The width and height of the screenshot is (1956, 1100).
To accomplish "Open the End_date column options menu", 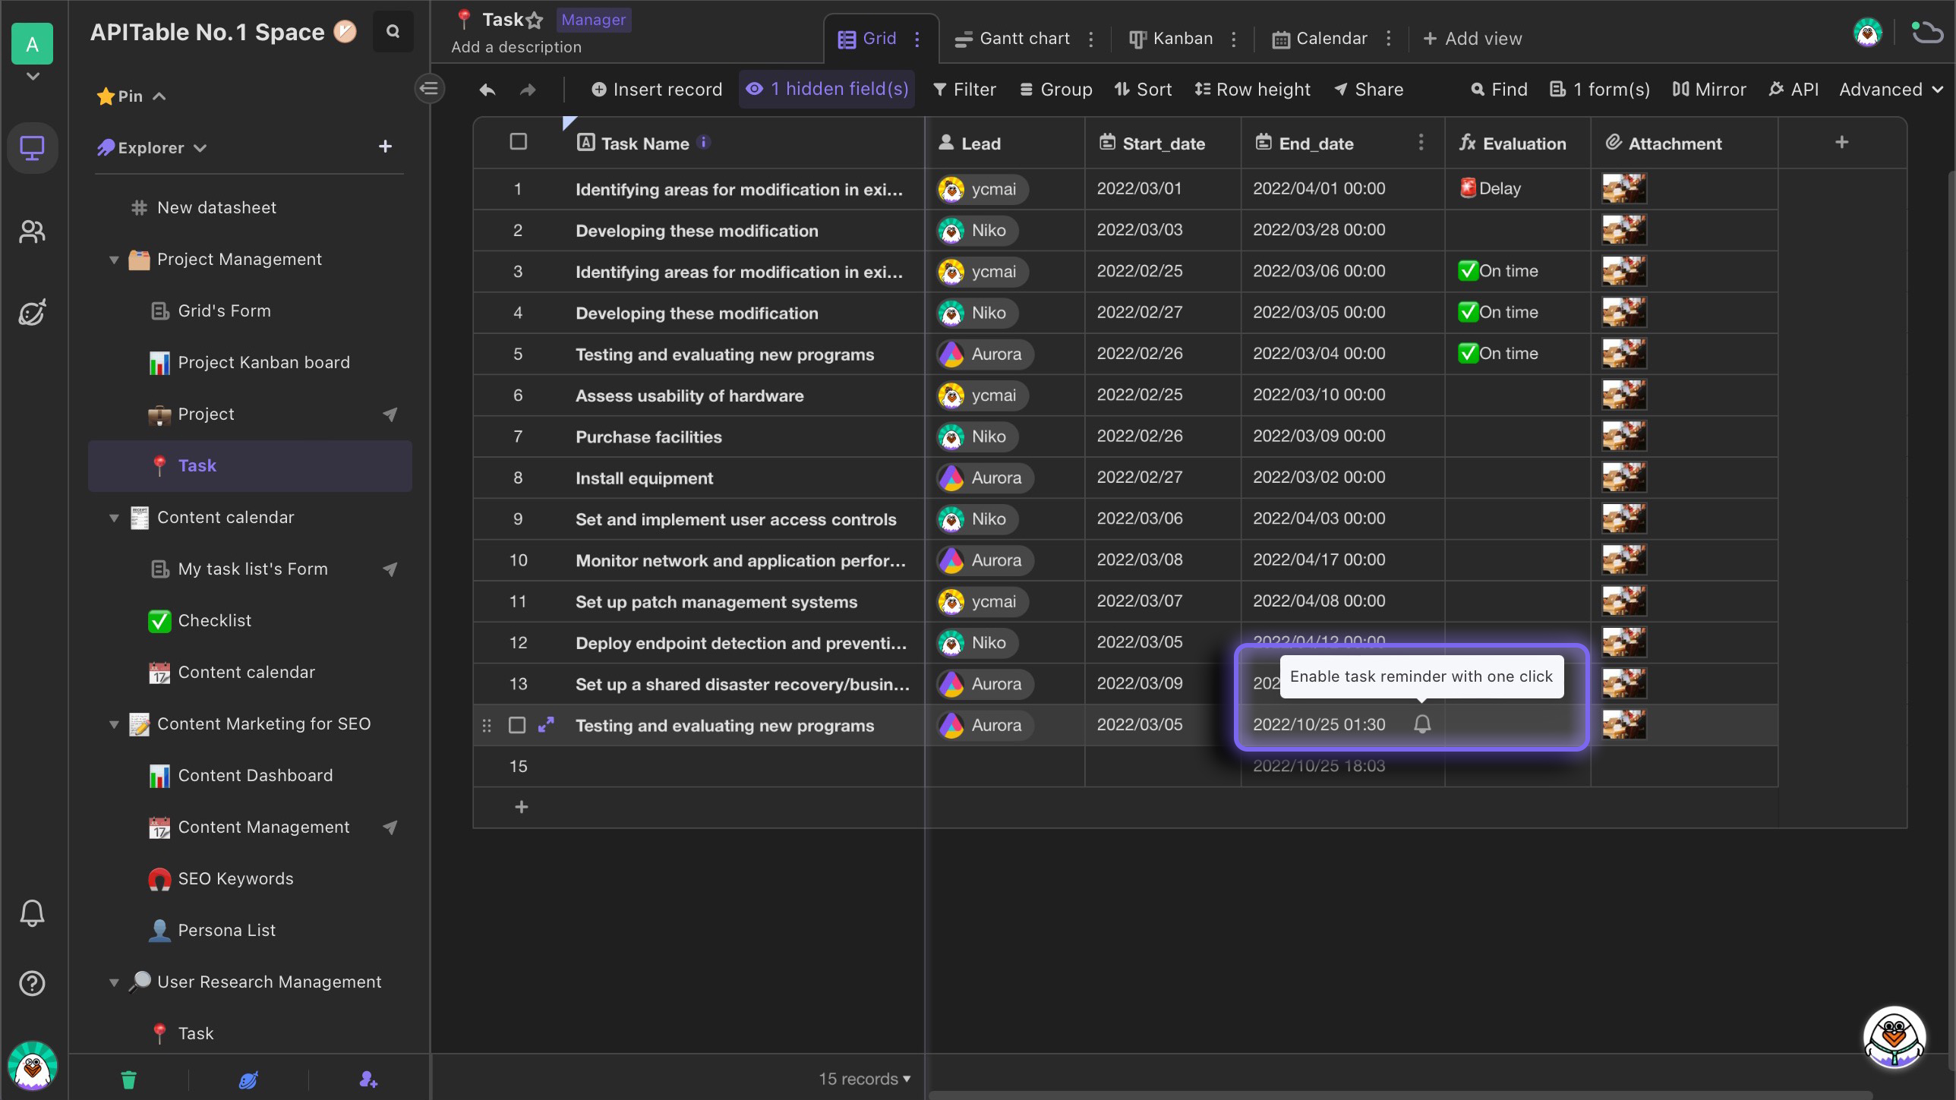I will click(x=1421, y=143).
